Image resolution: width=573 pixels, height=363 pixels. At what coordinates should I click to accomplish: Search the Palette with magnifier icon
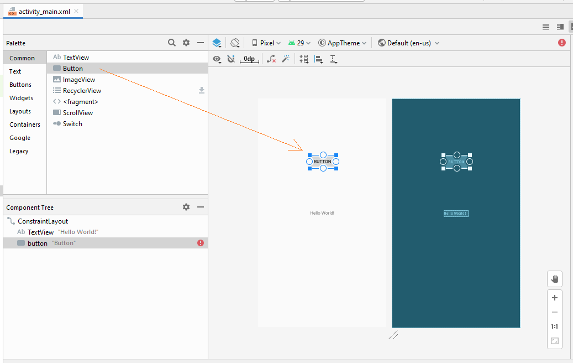pos(171,43)
